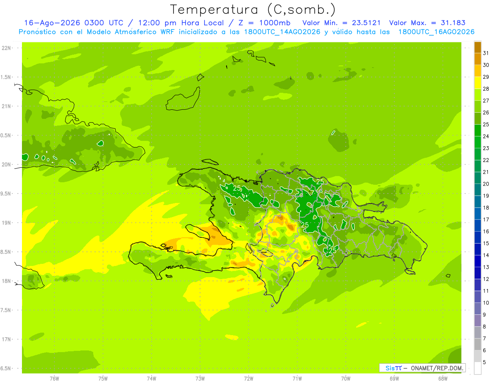Click the '71W' longitude axis label
The height and width of the screenshot is (384, 497).
(x=297, y=379)
